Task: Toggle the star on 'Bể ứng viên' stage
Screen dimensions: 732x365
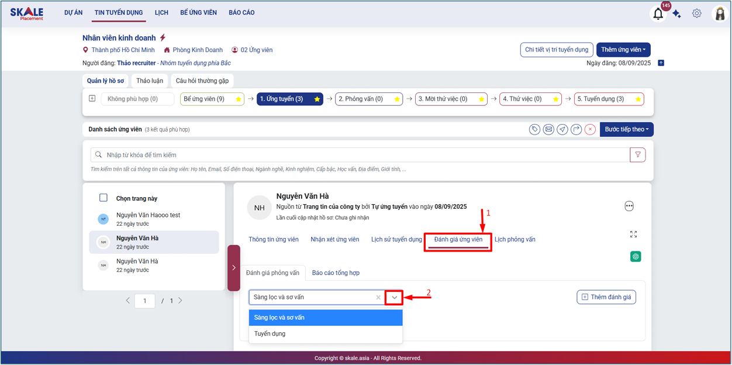Action: point(239,99)
